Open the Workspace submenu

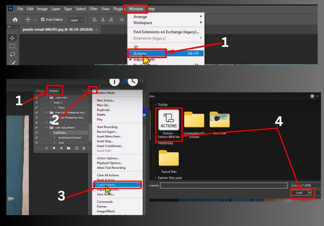coord(166,23)
